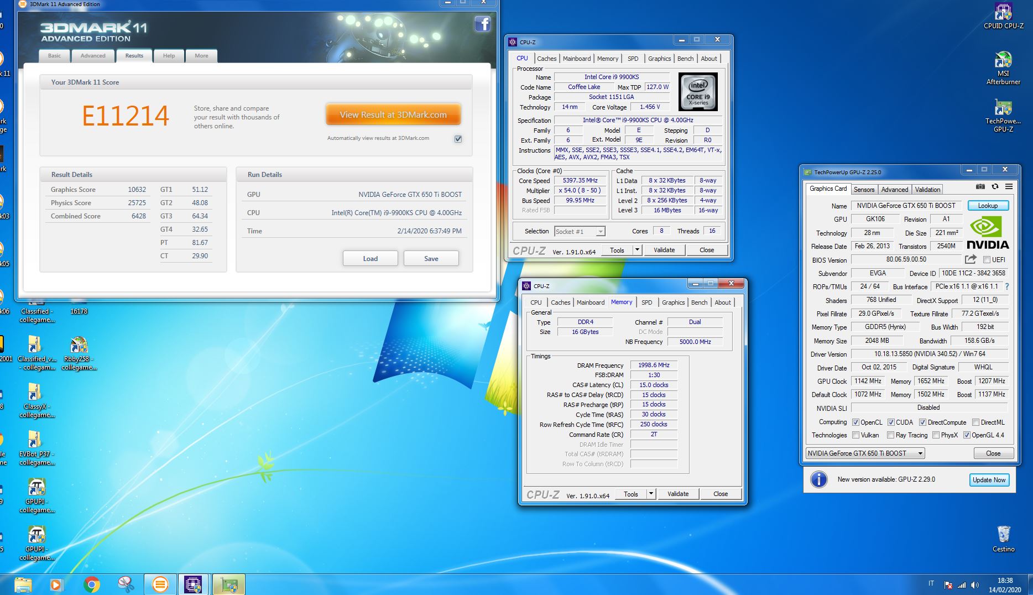Click the network signal tray icon
Screen dimensions: 1033x595
961,585
